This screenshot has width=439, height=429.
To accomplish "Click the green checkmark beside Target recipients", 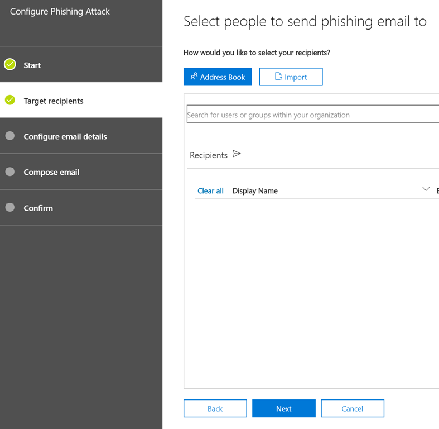I will (10, 101).
